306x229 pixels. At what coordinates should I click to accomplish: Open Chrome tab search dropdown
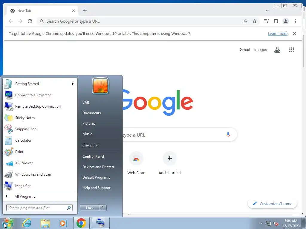267,11
